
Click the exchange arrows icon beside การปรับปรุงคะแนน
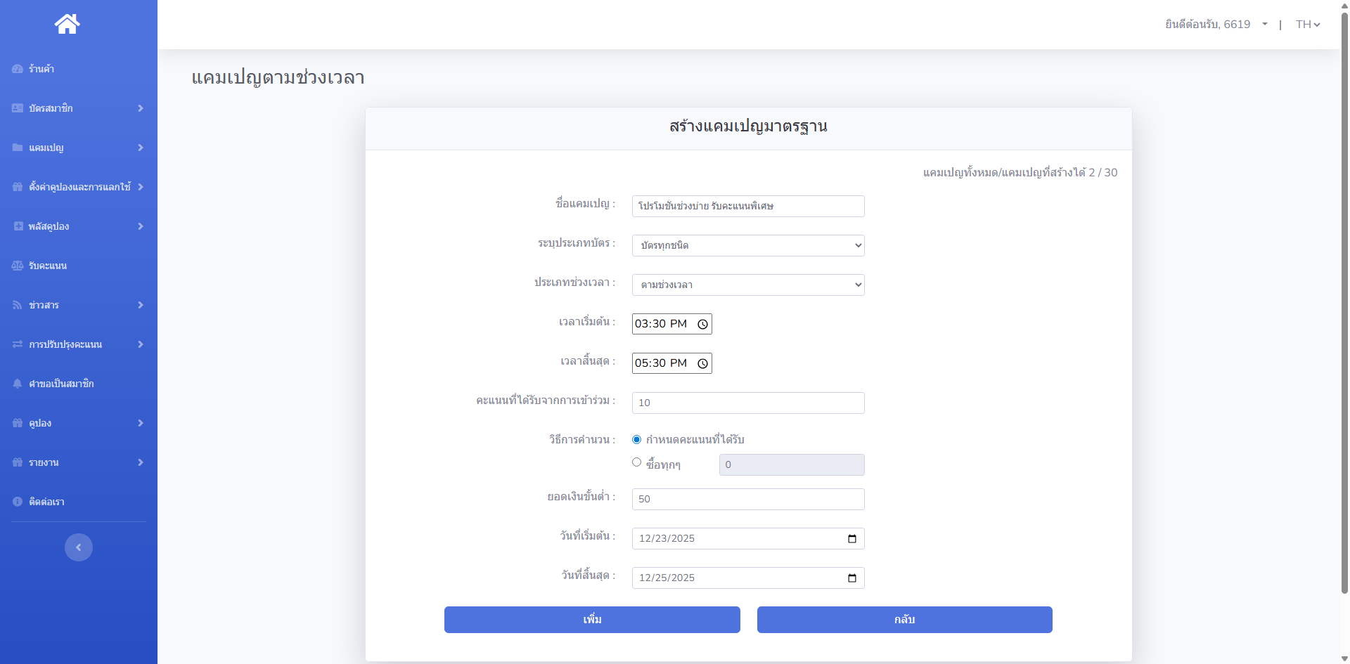(18, 344)
